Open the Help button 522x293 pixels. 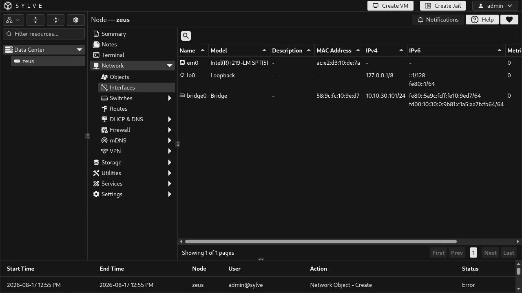[482, 20]
